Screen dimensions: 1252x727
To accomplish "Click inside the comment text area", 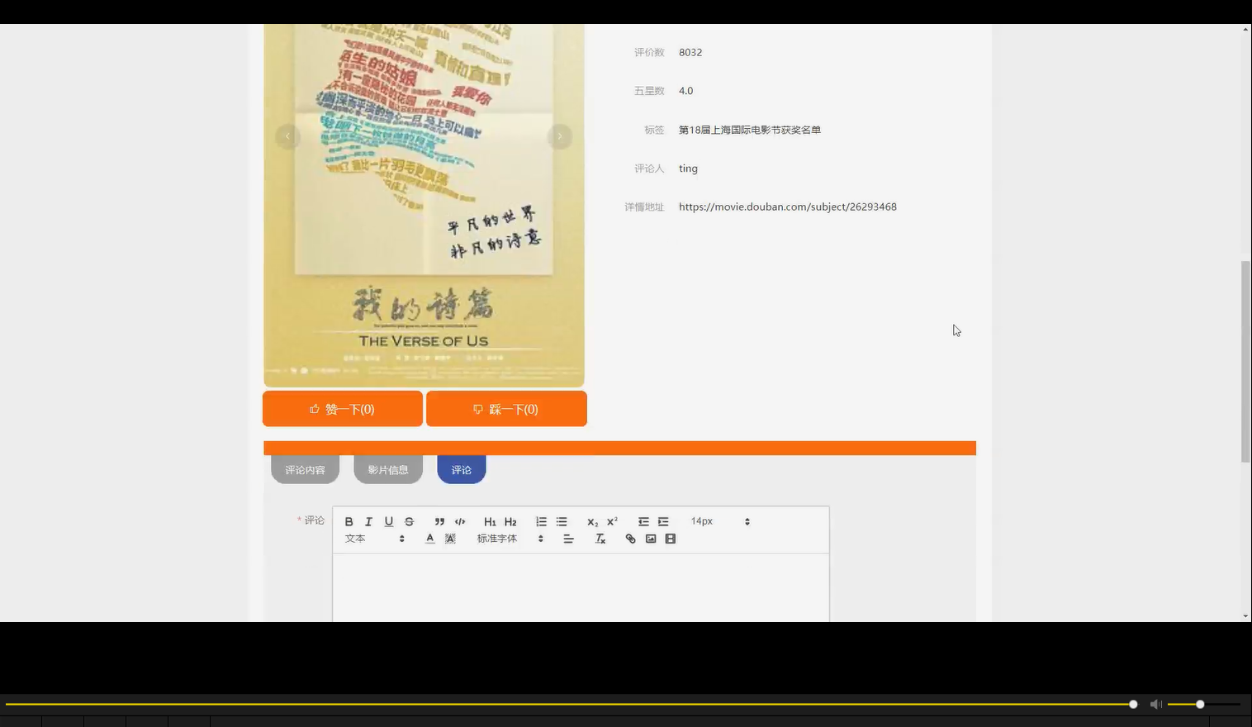I will [581, 587].
